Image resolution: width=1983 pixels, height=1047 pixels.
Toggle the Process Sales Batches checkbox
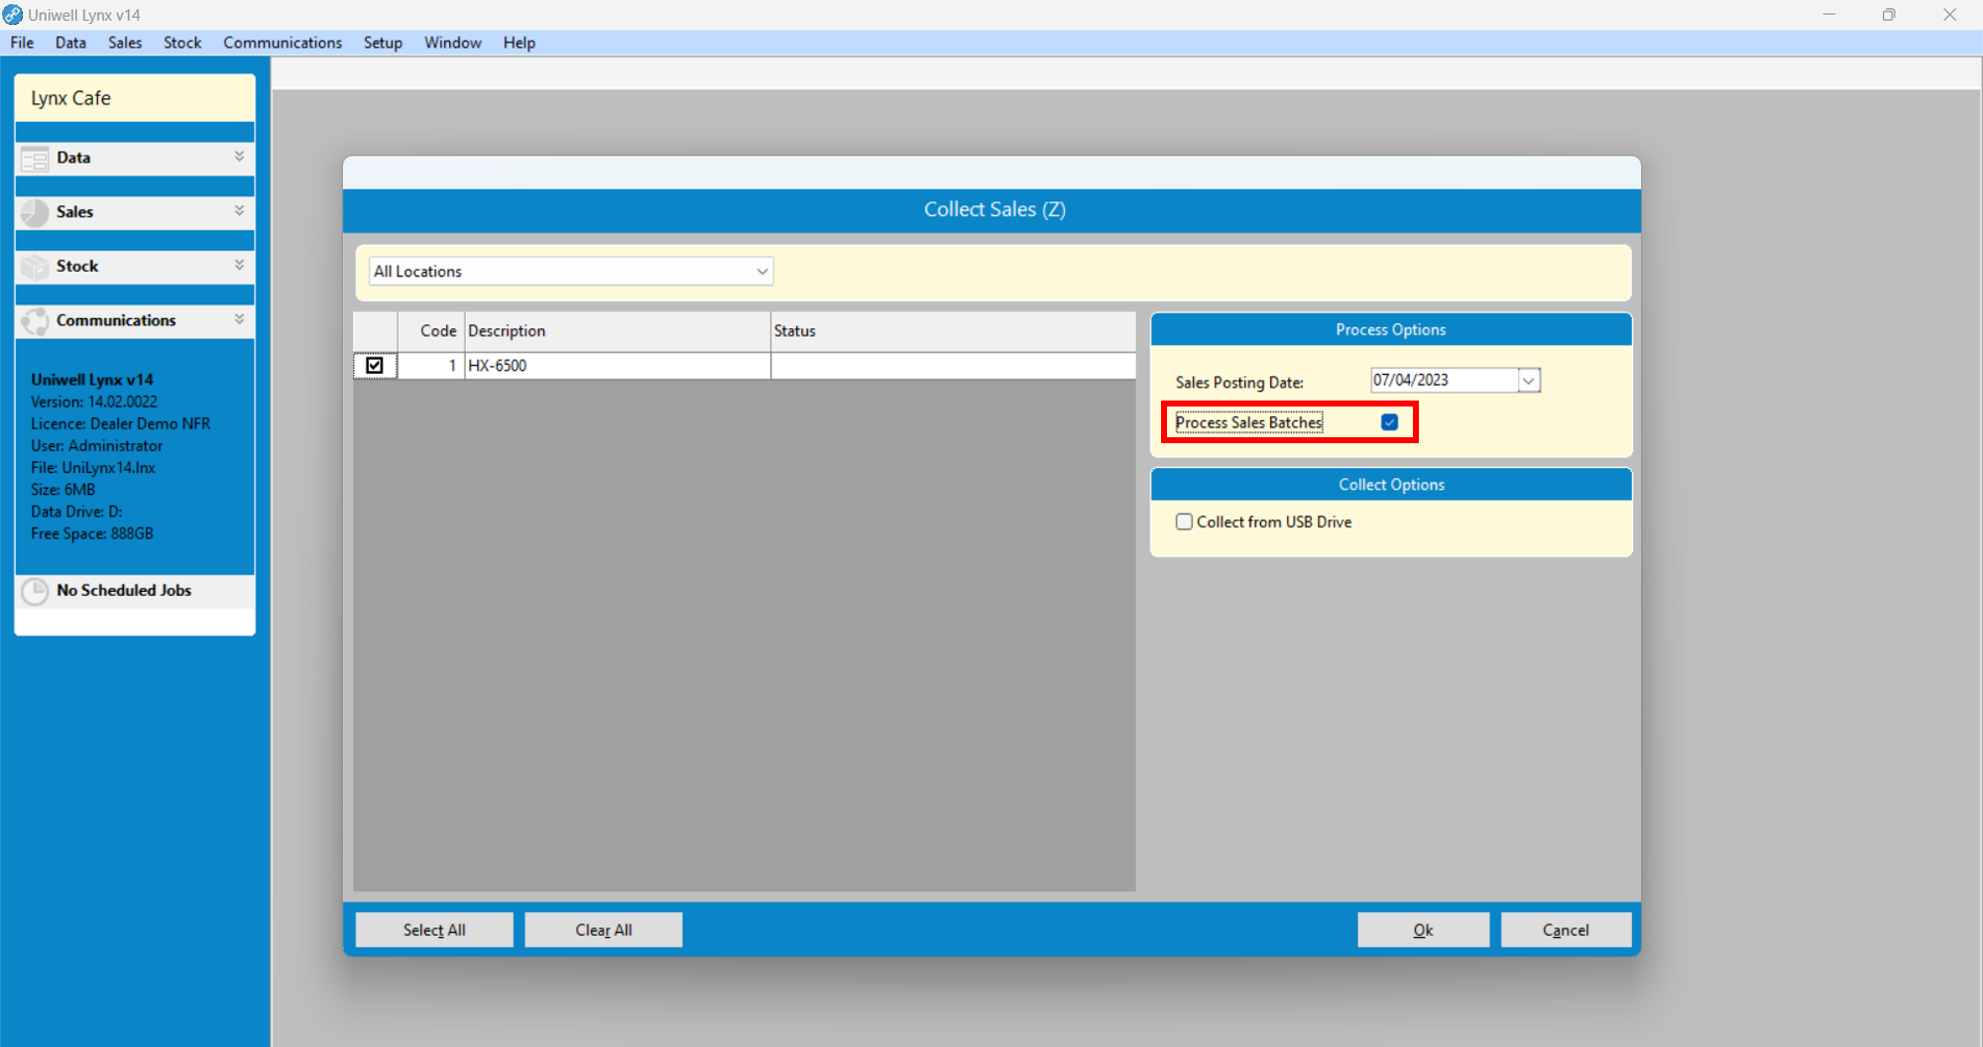(1389, 422)
